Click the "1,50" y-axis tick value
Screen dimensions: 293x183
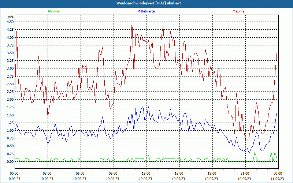pos(11,115)
